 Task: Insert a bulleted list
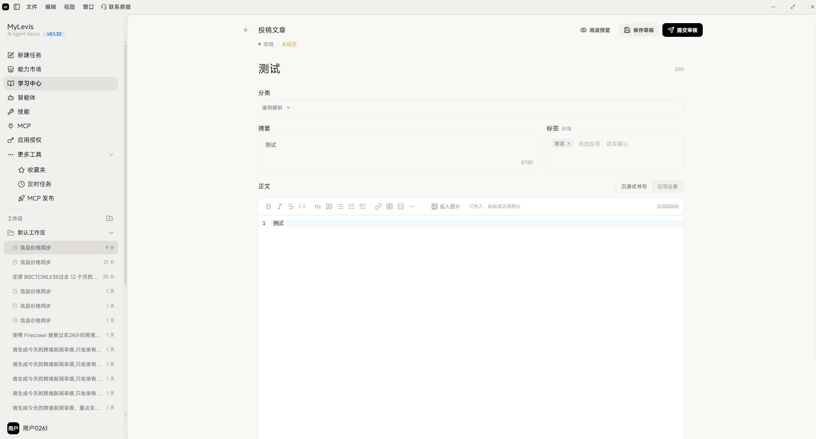pyautogui.click(x=340, y=206)
